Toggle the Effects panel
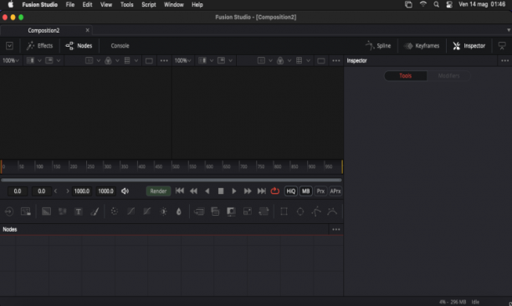 click(x=39, y=46)
